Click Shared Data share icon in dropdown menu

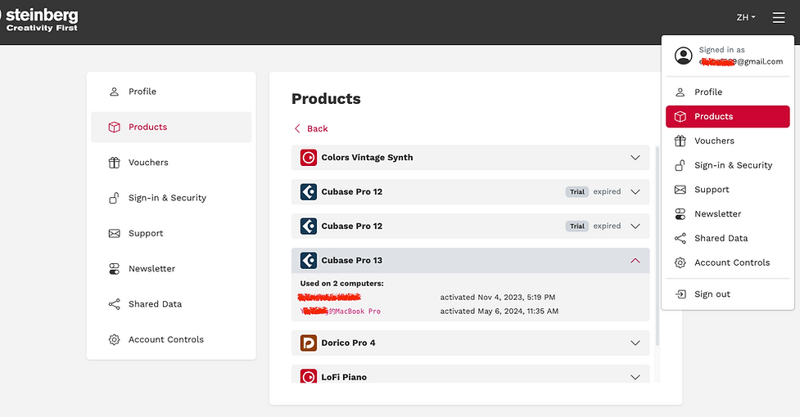pyautogui.click(x=680, y=238)
